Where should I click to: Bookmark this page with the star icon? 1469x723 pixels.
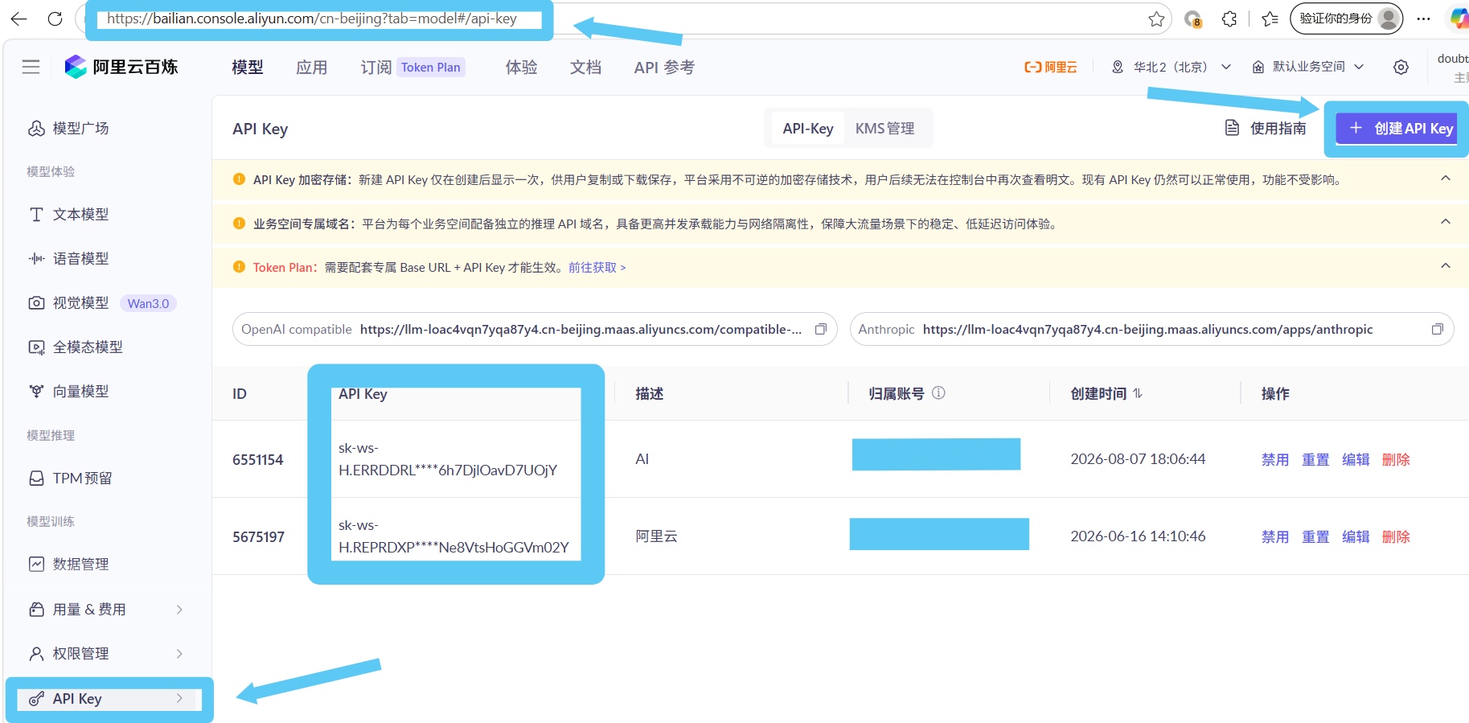tap(1156, 18)
